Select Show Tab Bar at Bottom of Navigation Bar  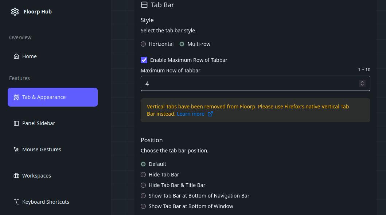click(143, 196)
